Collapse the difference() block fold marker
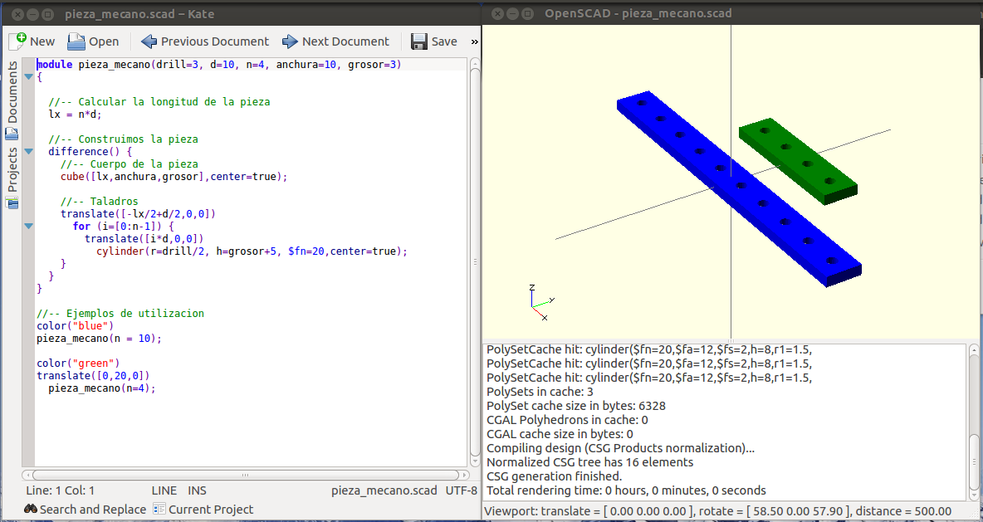Image resolution: width=983 pixels, height=522 pixels. pyautogui.click(x=28, y=152)
